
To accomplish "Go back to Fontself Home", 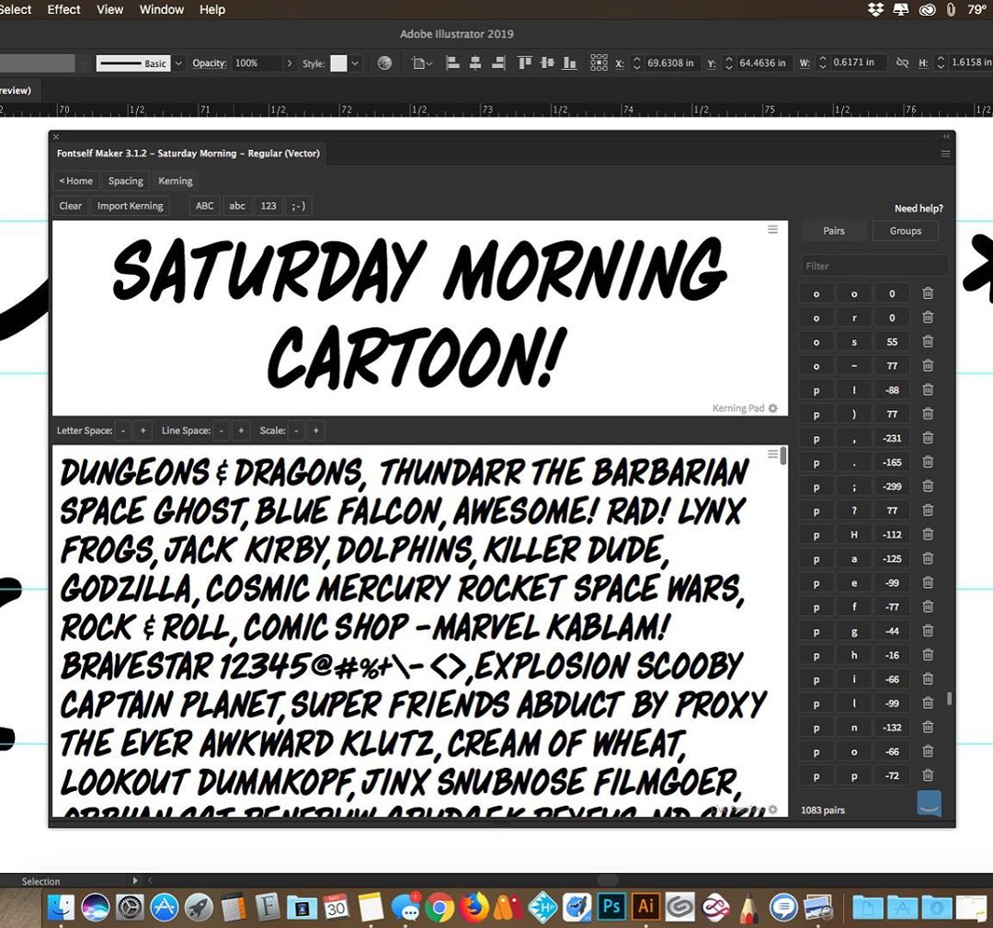I will (x=76, y=180).
